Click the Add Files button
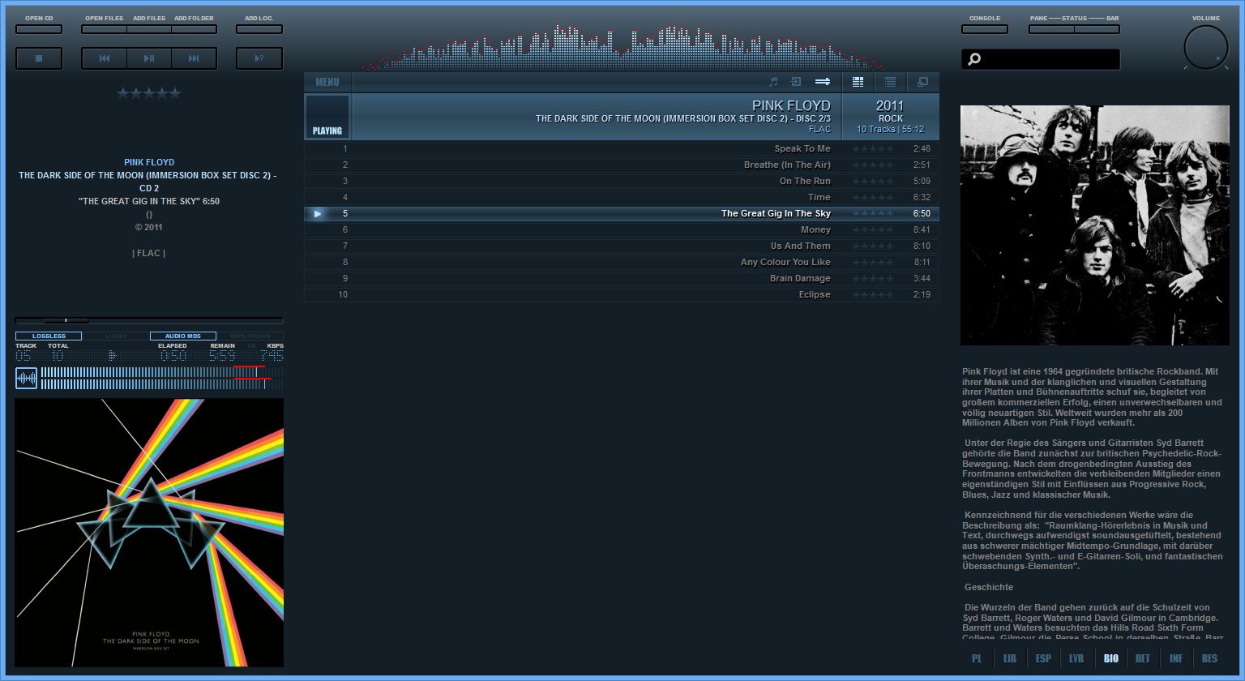1245x681 pixels. click(149, 29)
